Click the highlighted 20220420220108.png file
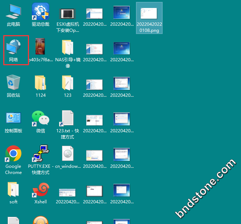Viewport: 241px width, 224px height. (x=149, y=18)
